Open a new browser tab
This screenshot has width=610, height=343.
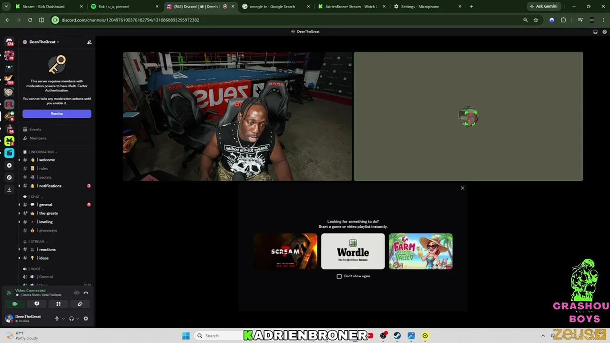coord(471,7)
